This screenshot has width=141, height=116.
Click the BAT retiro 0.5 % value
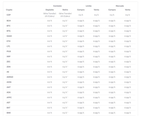click(x=65, y=108)
